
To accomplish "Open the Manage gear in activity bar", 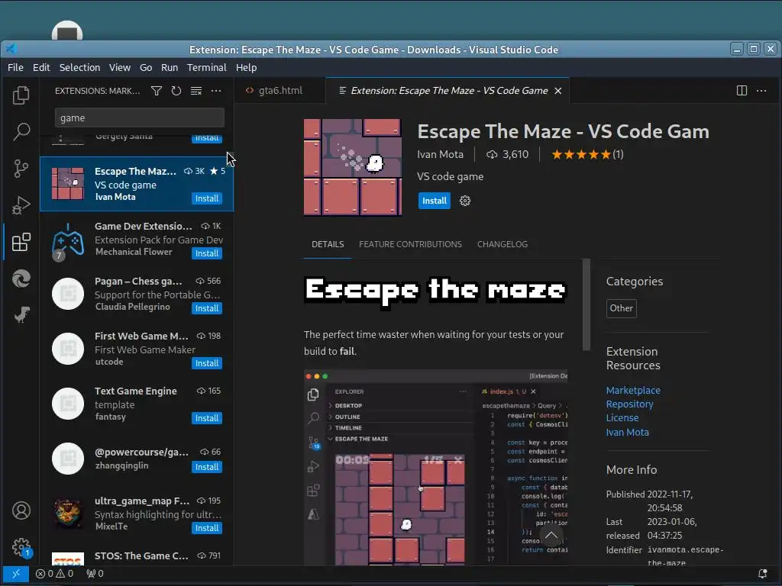I will 21,547.
